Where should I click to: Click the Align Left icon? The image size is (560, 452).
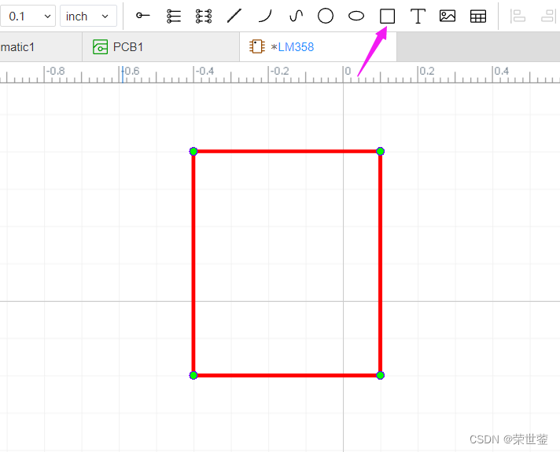(x=518, y=16)
